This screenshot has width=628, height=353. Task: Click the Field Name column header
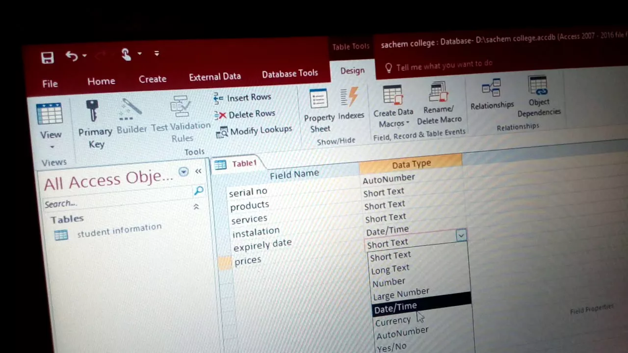(294, 174)
